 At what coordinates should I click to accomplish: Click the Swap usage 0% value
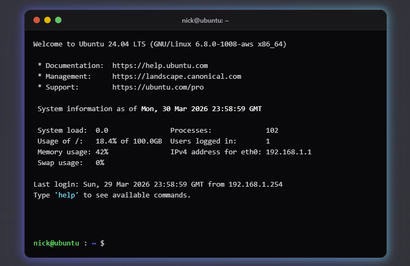[100, 163]
